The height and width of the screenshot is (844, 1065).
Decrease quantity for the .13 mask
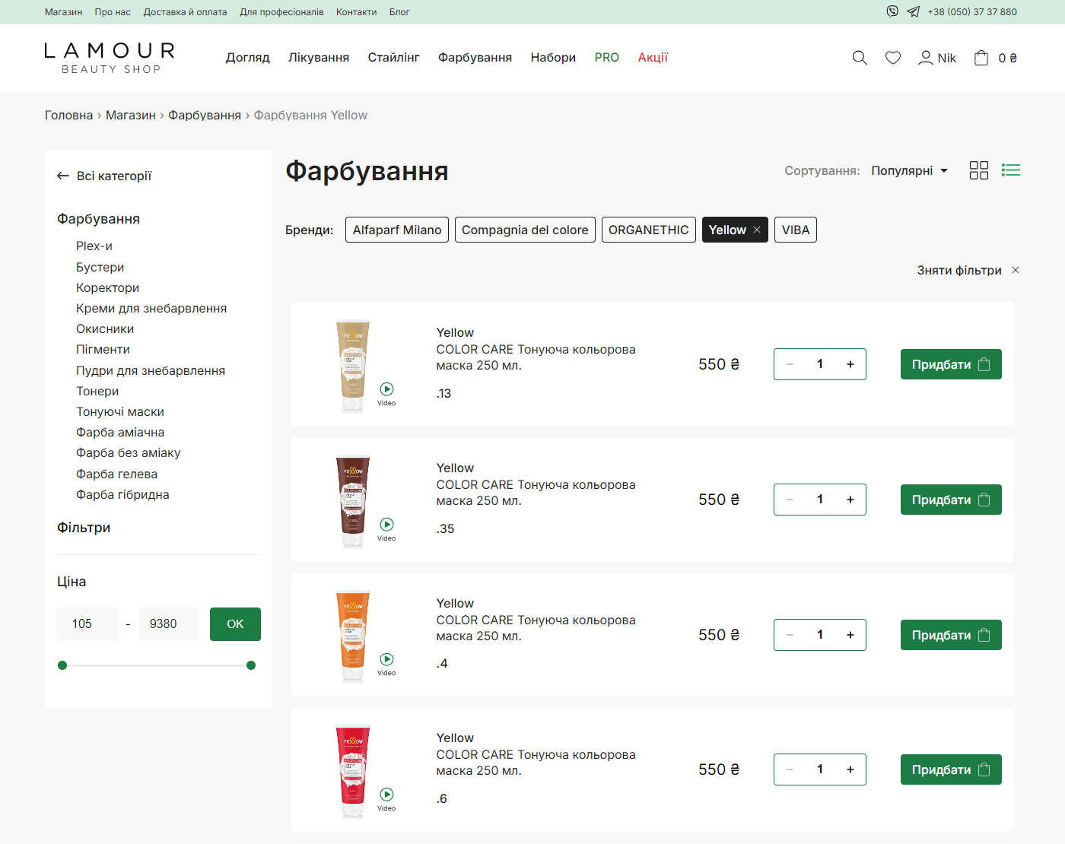click(x=790, y=364)
